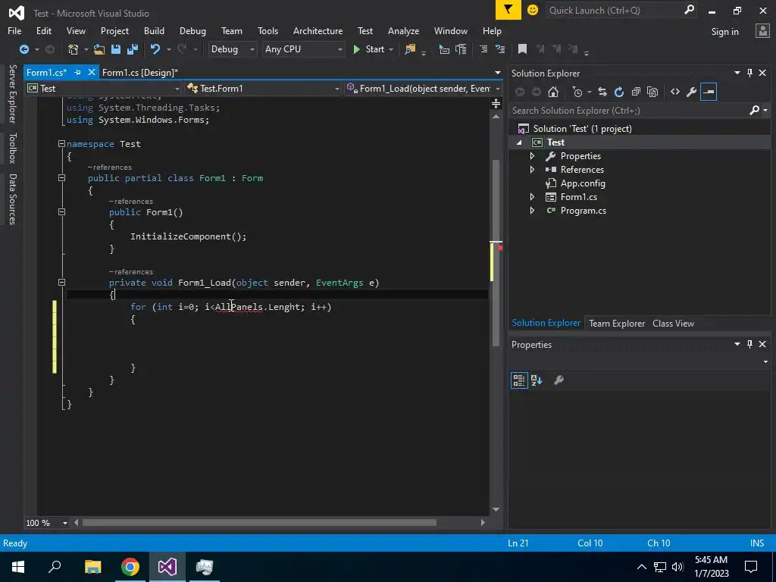Click the Undo arrow icon
The height and width of the screenshot is (582, 776).
coord(155,49)
